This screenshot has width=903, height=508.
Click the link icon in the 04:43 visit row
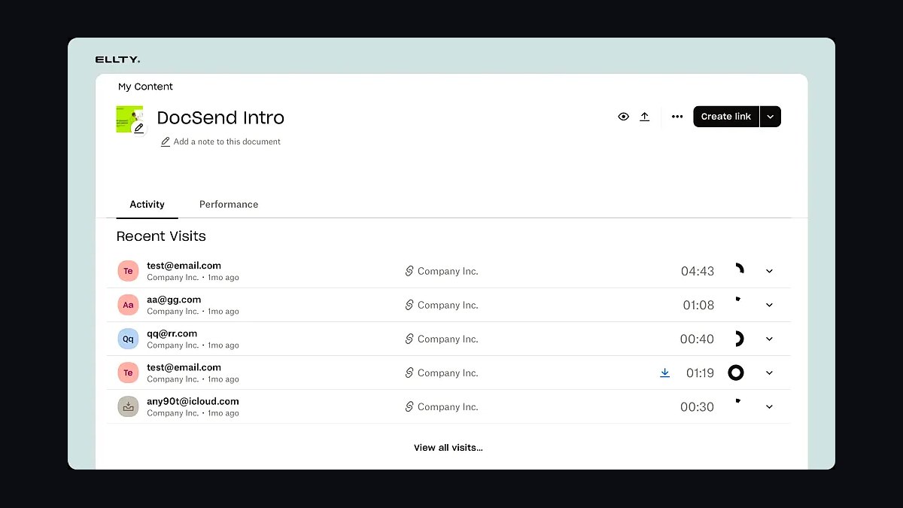409,271
